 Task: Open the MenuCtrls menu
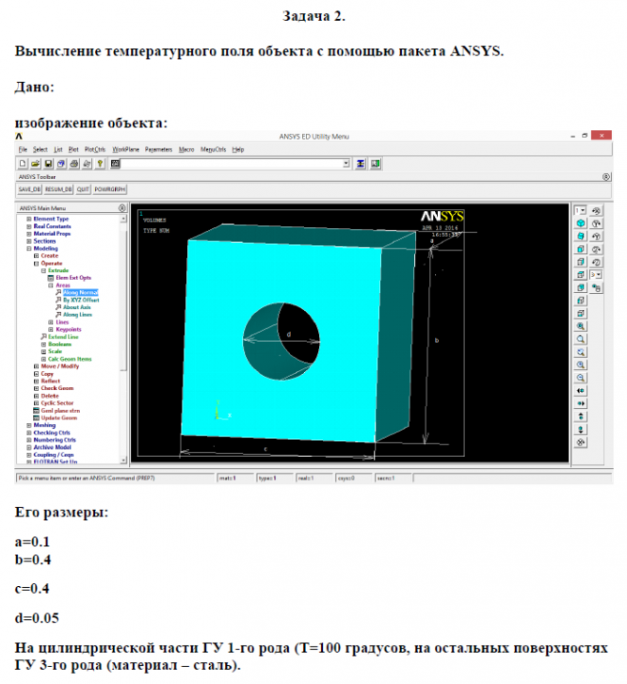(x=213, y=149)
